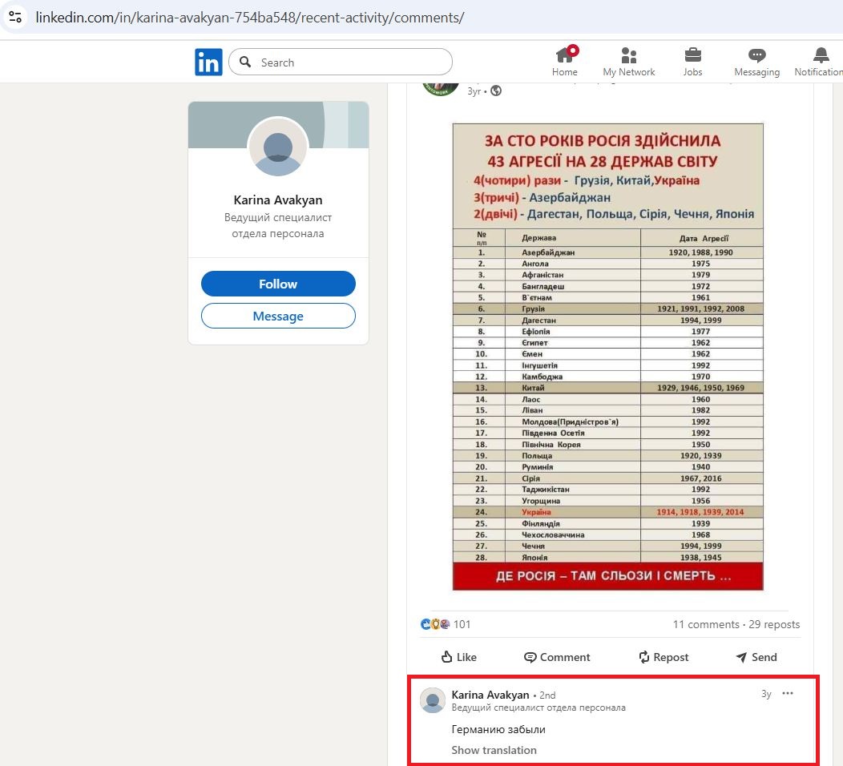Click the site information icon in address bar

(15, 17)
